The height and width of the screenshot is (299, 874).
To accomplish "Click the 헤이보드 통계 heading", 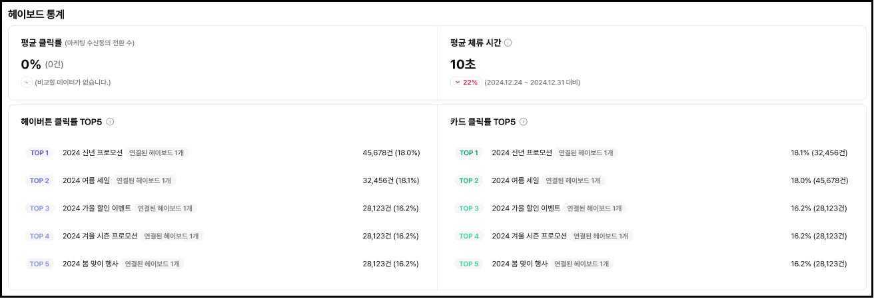I will pos(36,14).
